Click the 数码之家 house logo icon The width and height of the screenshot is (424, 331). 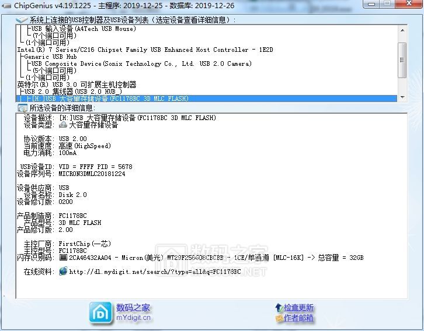(x=100, y=312)
